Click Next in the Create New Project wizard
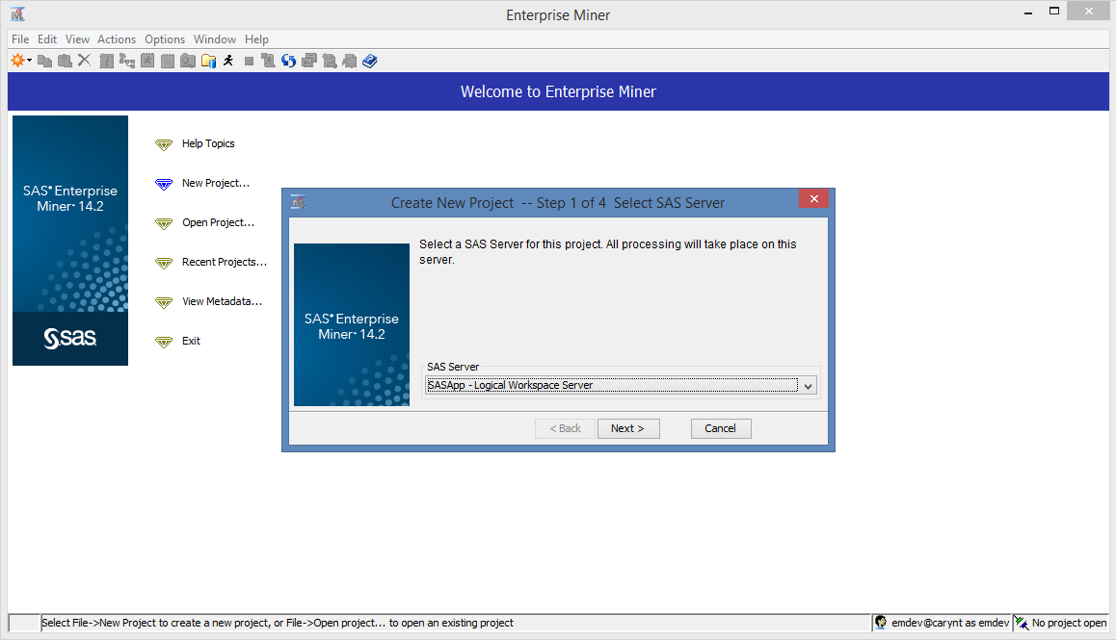 (628, 428)
